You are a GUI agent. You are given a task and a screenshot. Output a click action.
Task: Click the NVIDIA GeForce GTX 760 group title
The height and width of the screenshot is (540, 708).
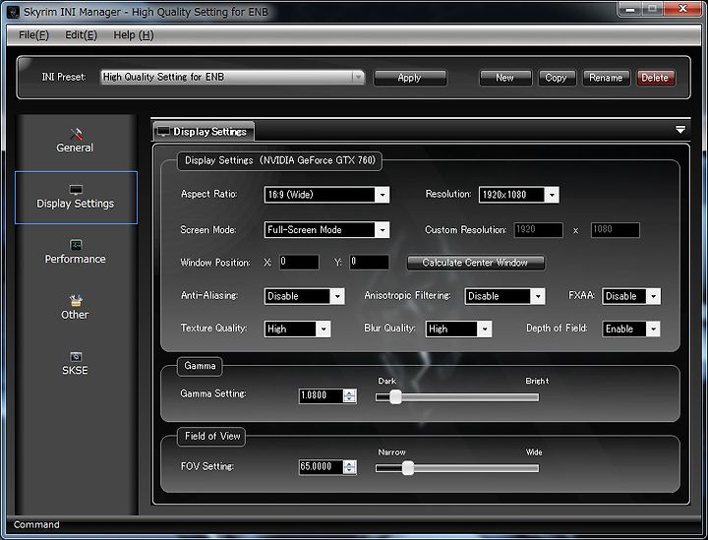(280, 160)
